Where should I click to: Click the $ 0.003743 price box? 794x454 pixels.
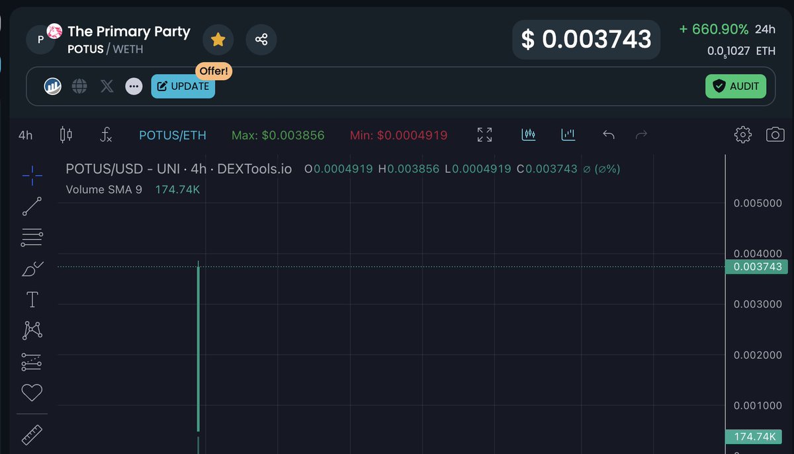586,40
